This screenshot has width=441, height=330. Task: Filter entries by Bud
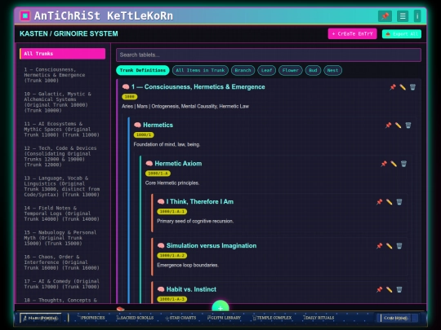[x=313, y=70]
